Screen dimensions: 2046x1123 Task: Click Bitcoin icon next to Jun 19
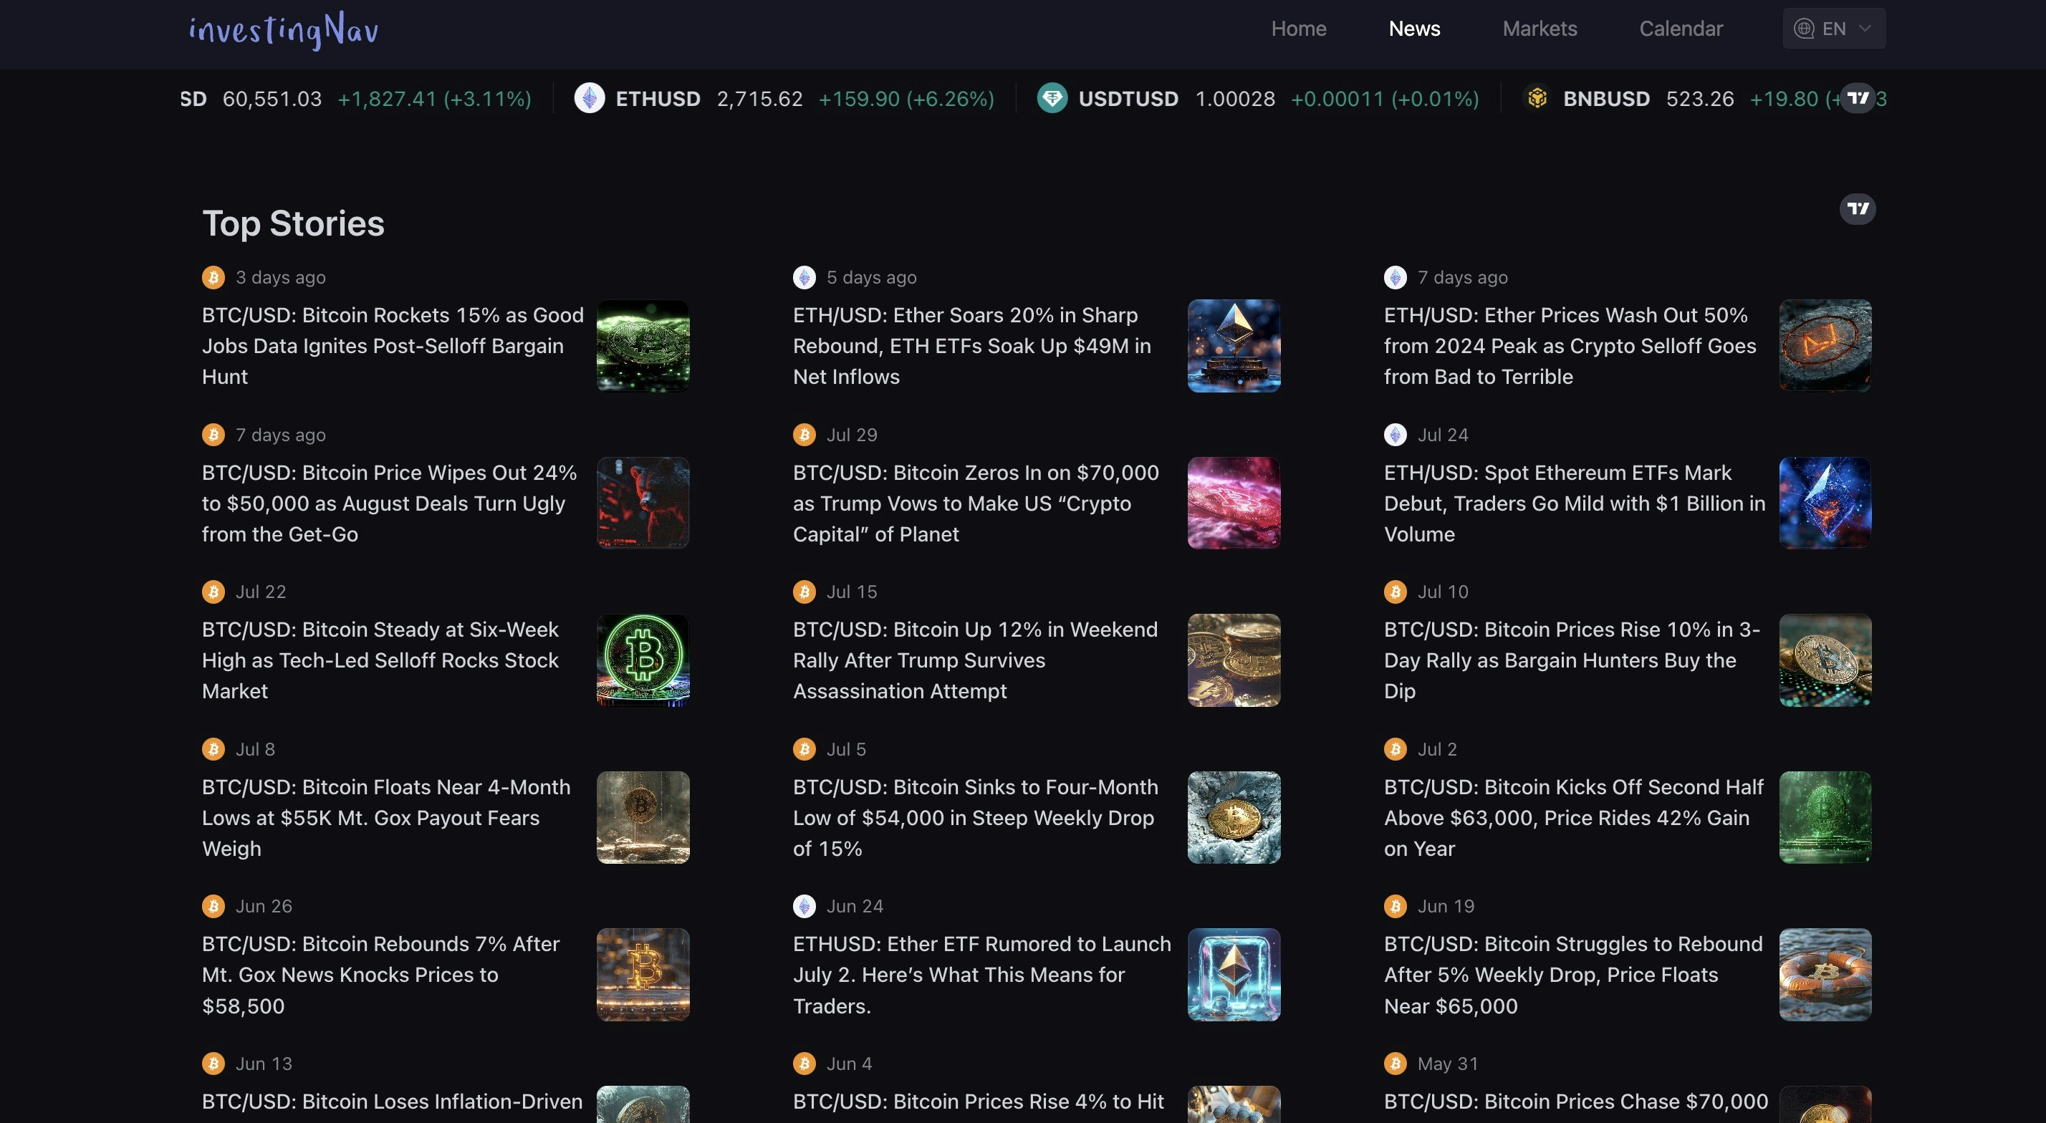click(x=1395, y=906)
